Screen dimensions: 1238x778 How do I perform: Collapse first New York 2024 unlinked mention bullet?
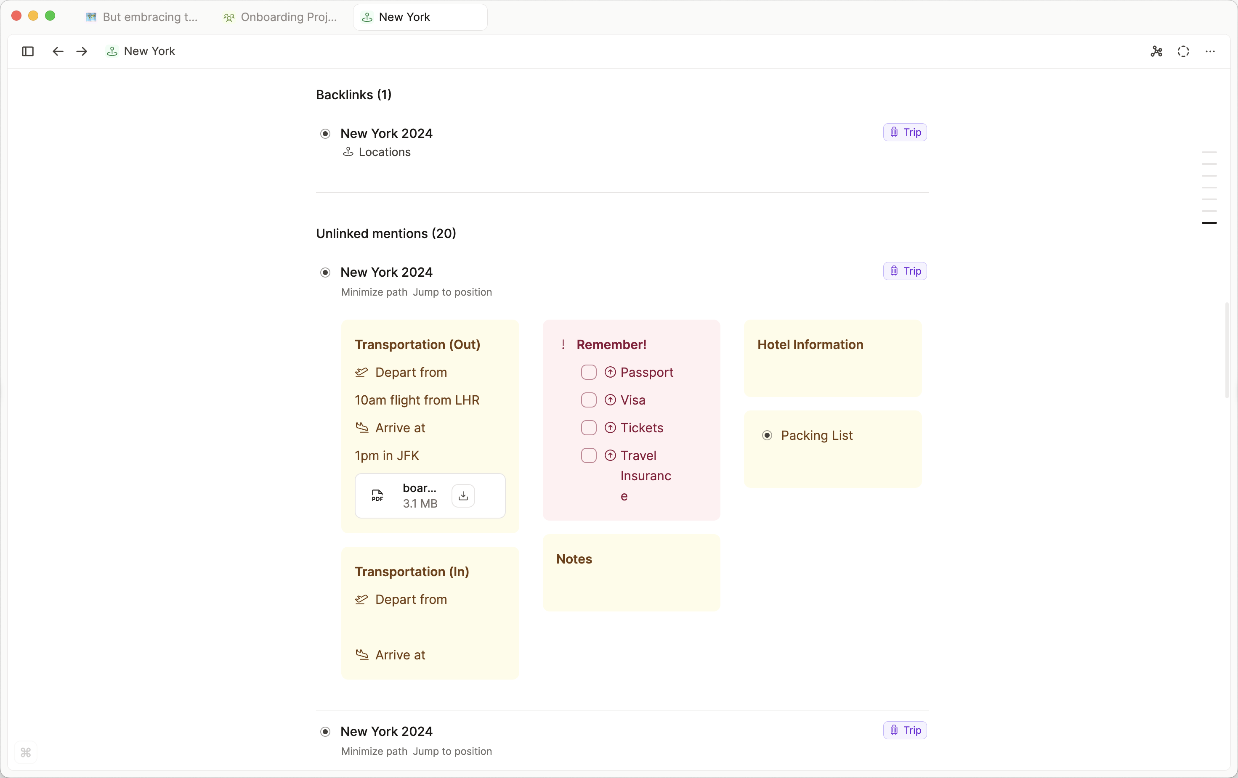pos(325,273)
